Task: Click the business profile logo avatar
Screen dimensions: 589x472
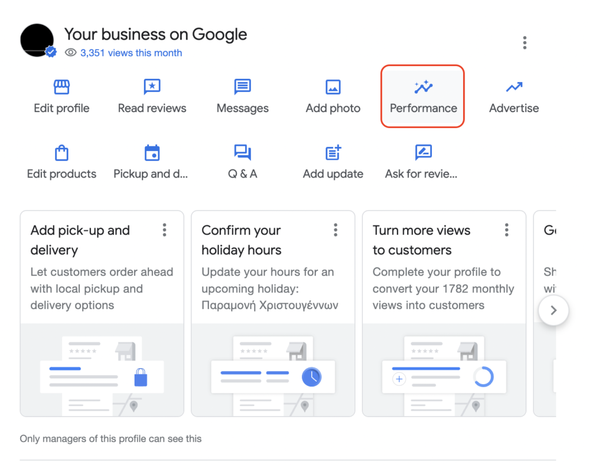Action: point(37,41)
